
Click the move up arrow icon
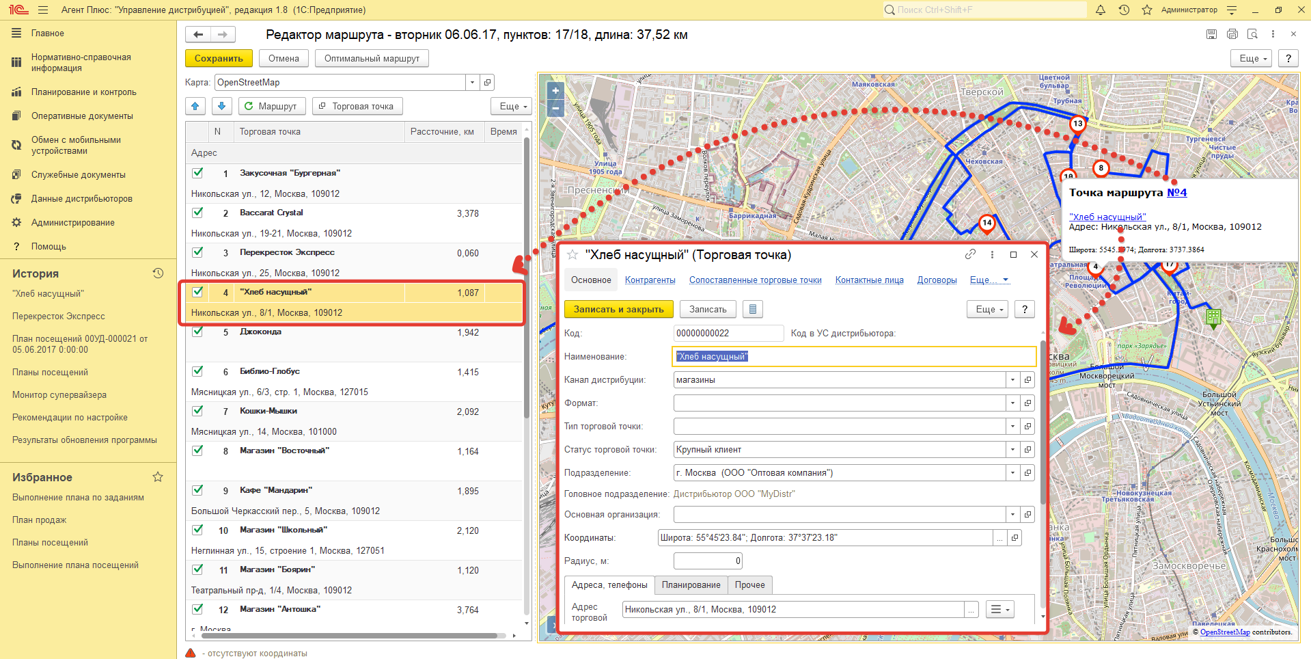pyautogui.click(x=195, y=106)
